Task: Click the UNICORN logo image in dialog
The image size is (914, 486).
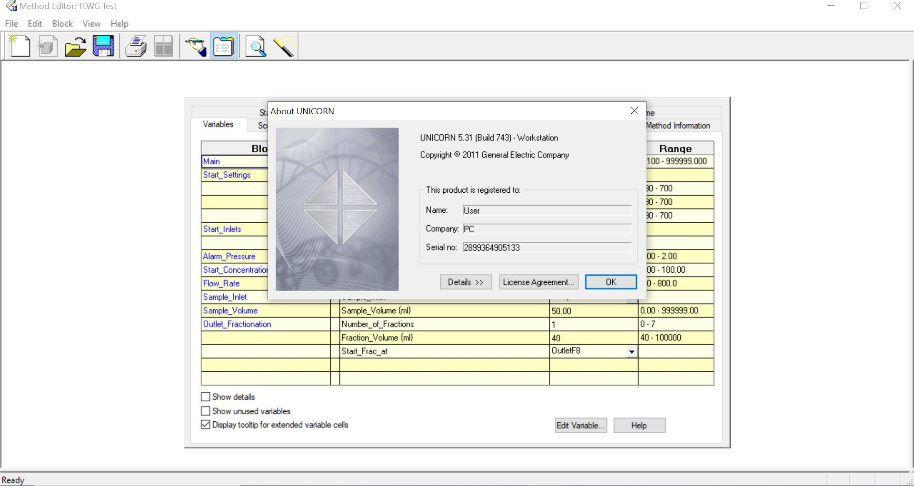Action: [337, 209]
